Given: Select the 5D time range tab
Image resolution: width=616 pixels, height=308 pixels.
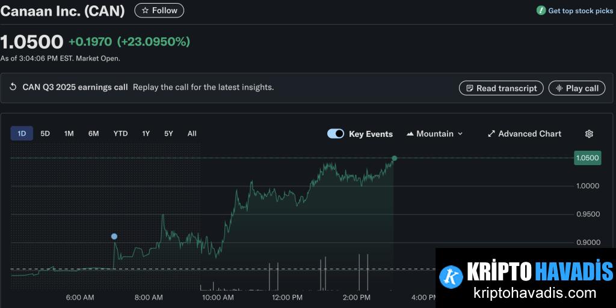Looking at the screenshot, I should click(x=45, y=134).
